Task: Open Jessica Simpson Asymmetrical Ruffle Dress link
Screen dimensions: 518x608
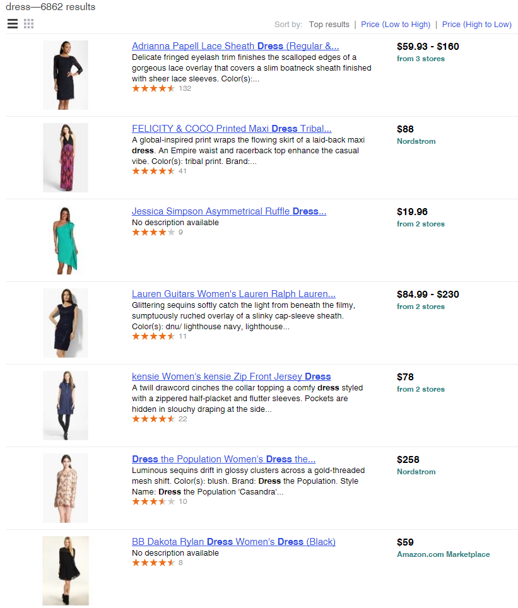Action: click(228, 211)
